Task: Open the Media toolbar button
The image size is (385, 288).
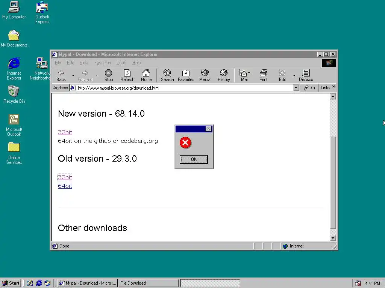Action: [x=205, y=75]
